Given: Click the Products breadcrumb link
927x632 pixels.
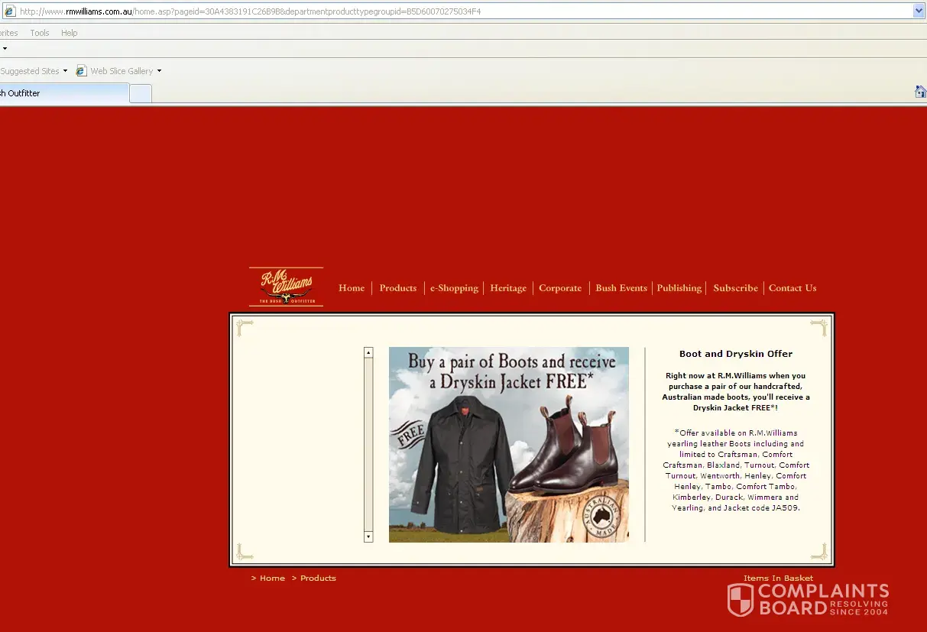Looking at the screenshot, I should coord(318,579).
